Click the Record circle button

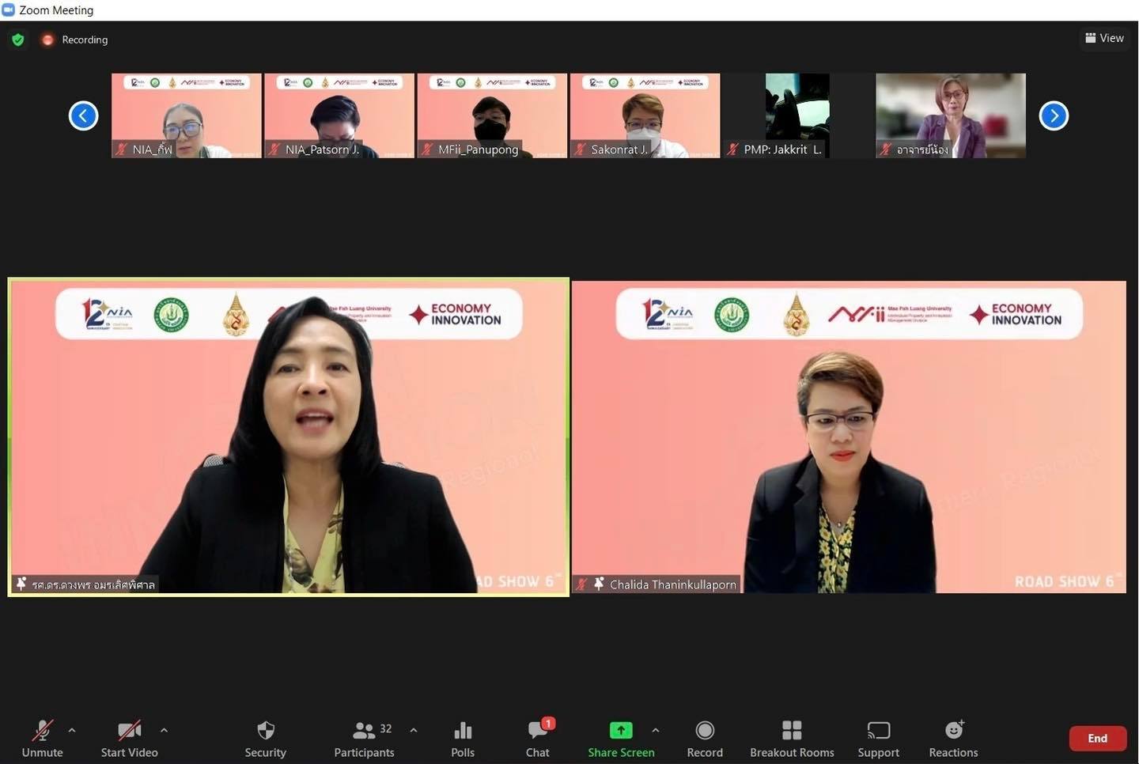705,739
